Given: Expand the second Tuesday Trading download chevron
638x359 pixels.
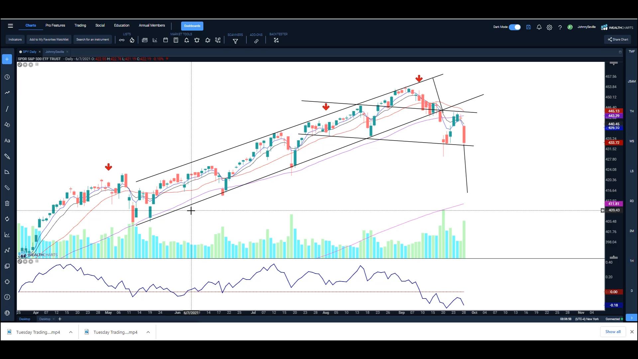Looking at the screenshot, I should pos(148,332).
